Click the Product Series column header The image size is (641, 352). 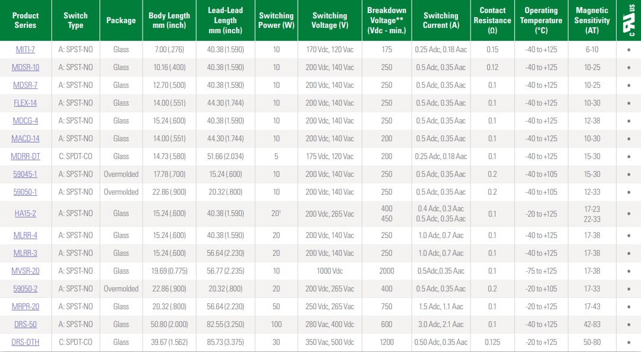click(x=25, y=20)
